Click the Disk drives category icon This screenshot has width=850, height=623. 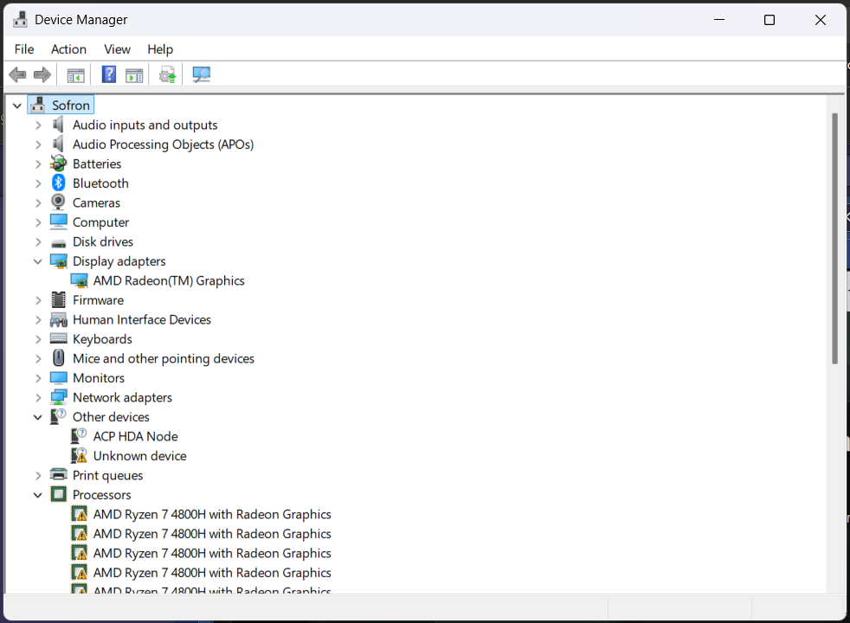pyautogui.click(x=59, y=243)
